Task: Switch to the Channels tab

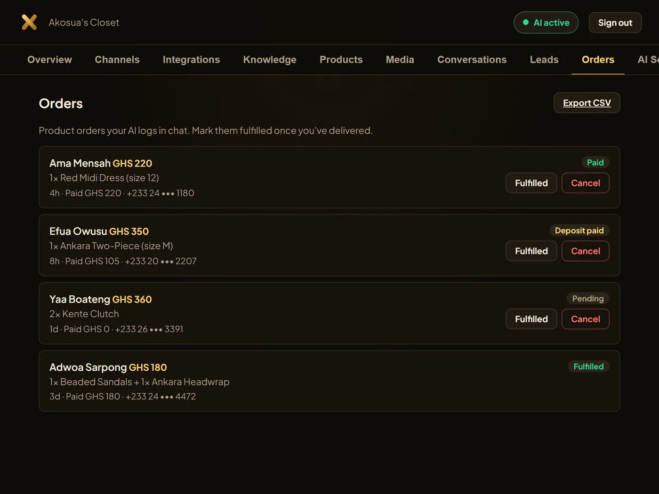Action: [117, 60]
